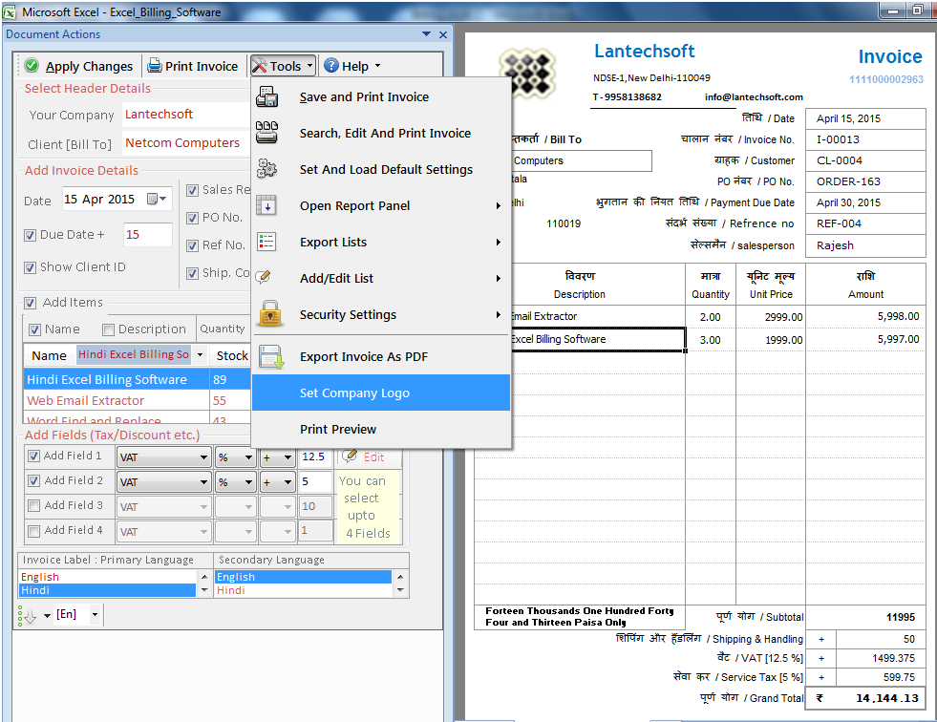This screenshot has height=722, width=937.
Task: Open the Document Actions pane options arrow
Action: click(427, 34)
